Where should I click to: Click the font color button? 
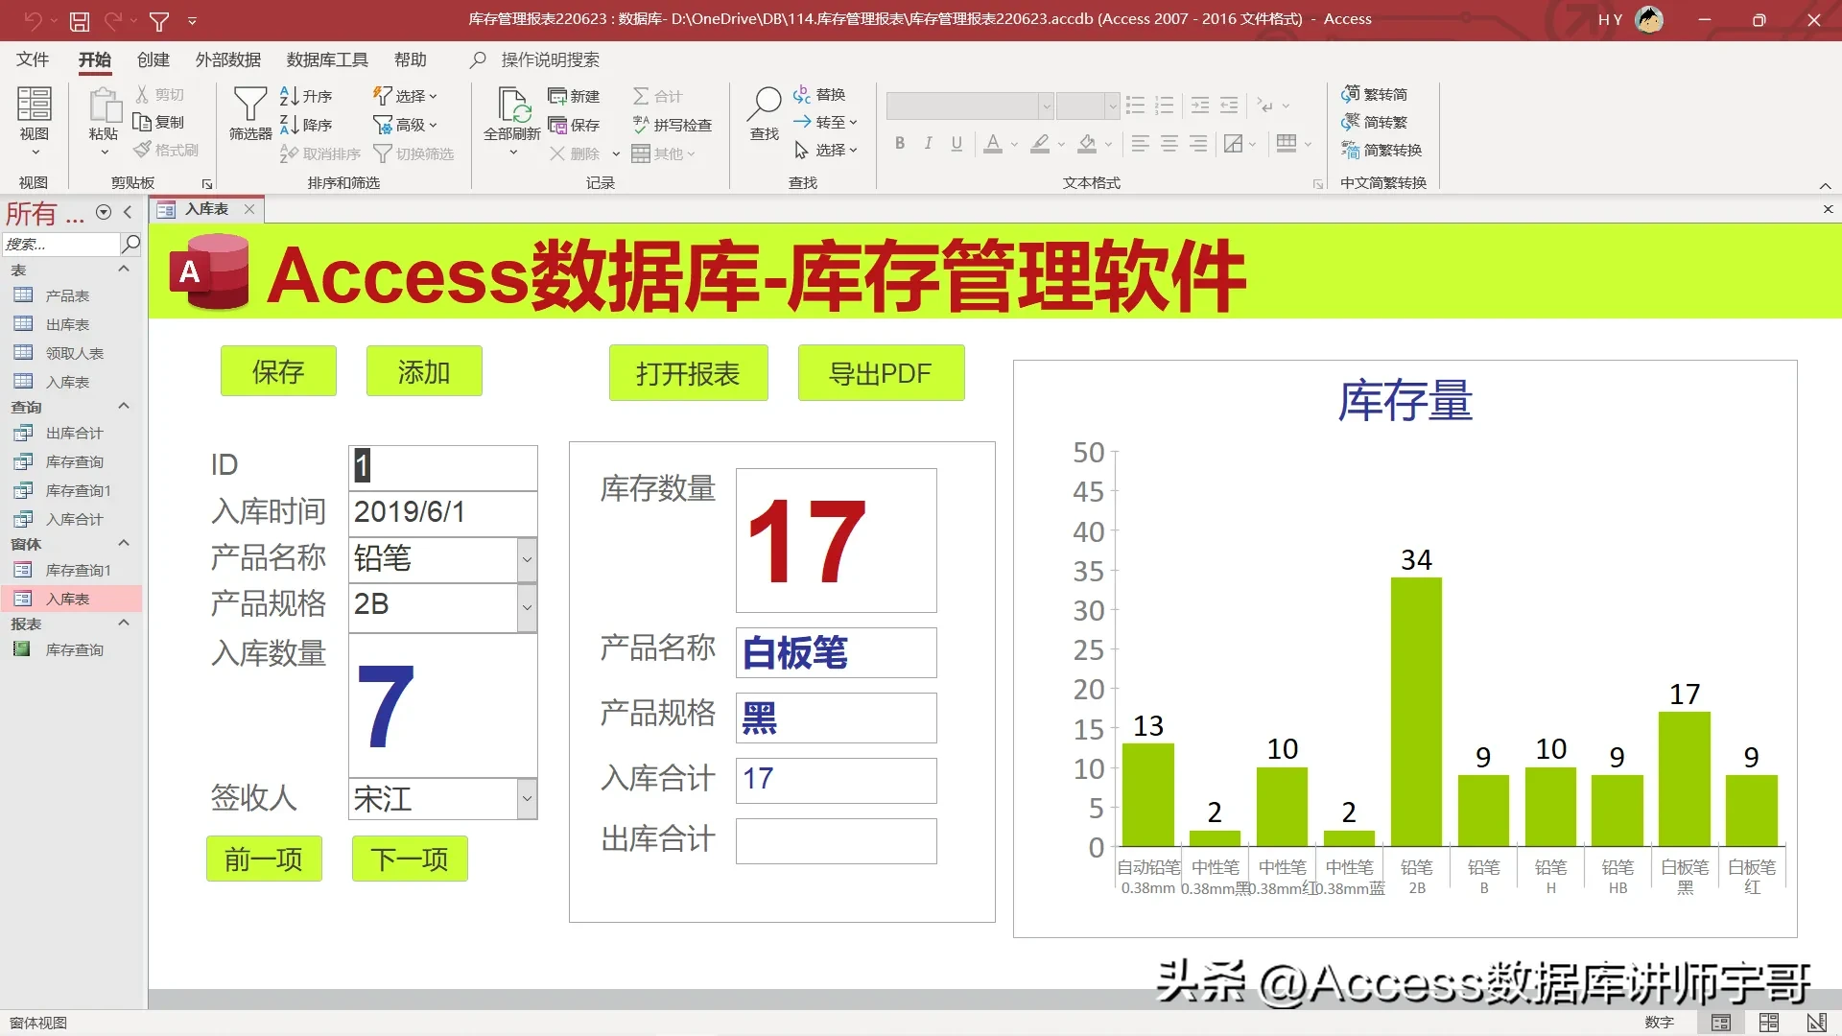click(x=993, y=144)
